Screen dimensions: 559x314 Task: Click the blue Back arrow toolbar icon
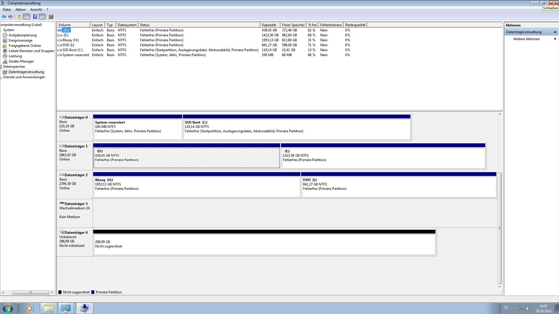coord(4,17)
